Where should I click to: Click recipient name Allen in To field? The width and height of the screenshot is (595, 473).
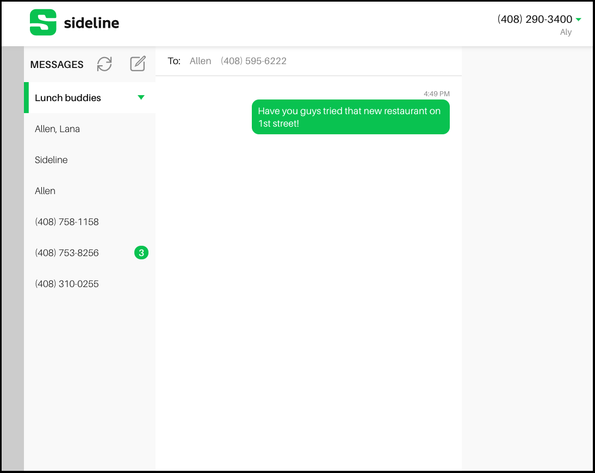click(x=200, y=61)
